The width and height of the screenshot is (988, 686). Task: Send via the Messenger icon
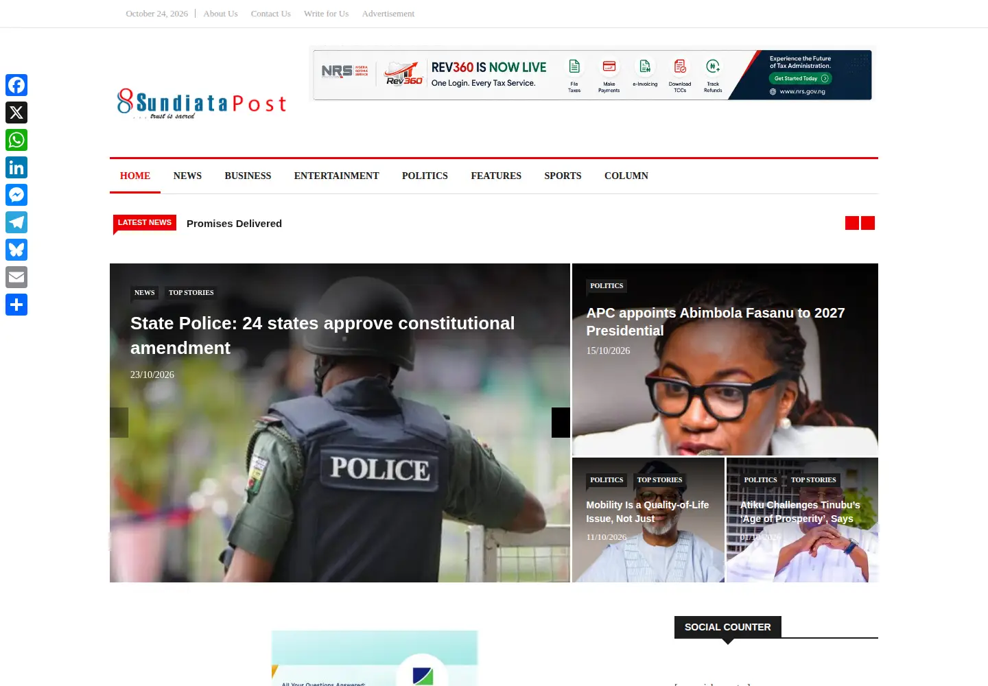pos(16,195)
